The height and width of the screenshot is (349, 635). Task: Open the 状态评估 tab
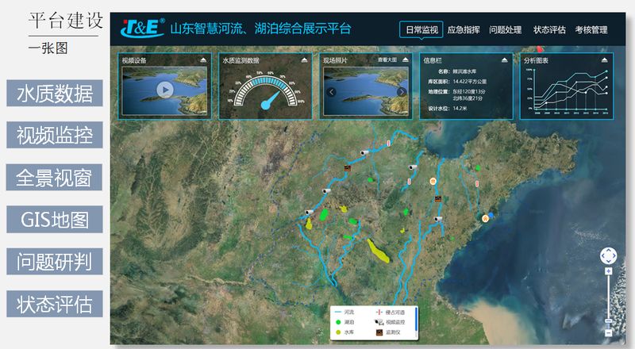tap(549, 30)
